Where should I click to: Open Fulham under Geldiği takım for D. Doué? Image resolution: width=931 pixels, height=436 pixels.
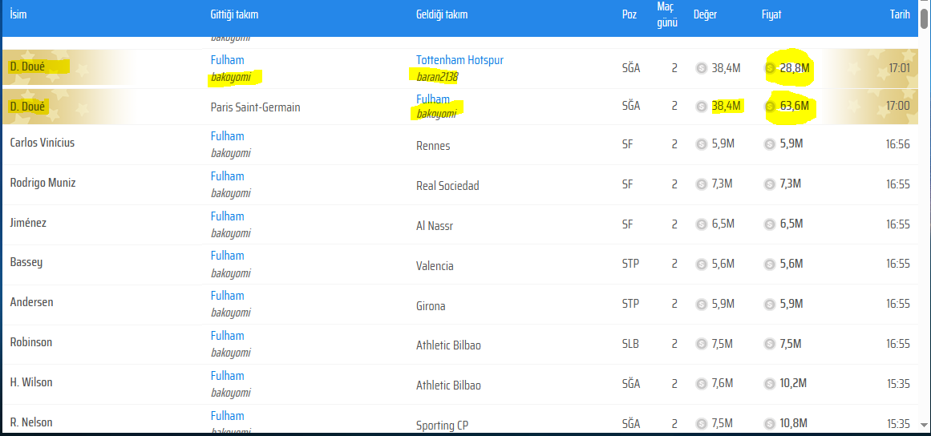433,99
